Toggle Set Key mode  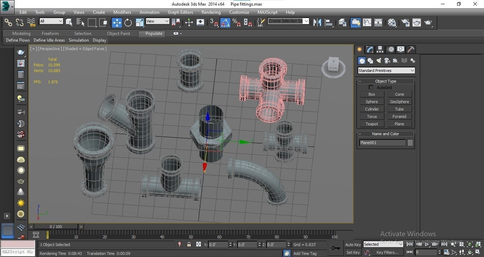point(353,252)
